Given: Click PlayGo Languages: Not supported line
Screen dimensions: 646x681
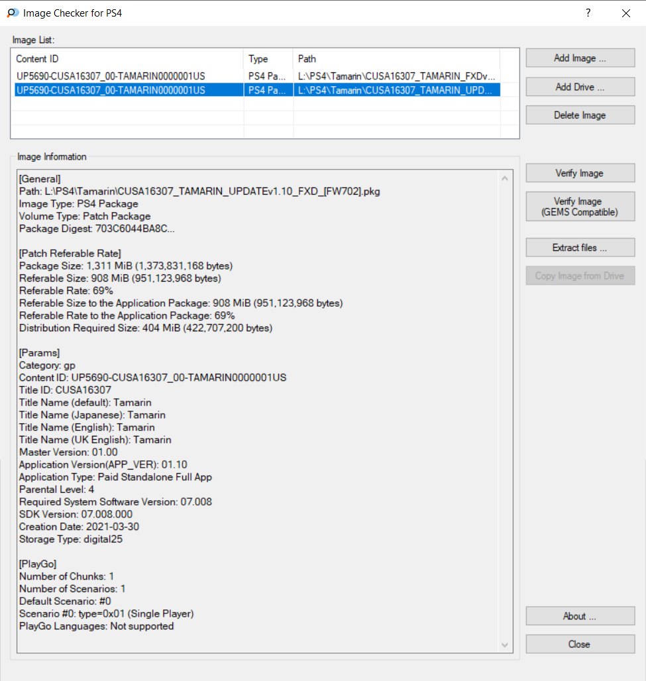Looking at the screenshot, I should [x=97, y=626].
